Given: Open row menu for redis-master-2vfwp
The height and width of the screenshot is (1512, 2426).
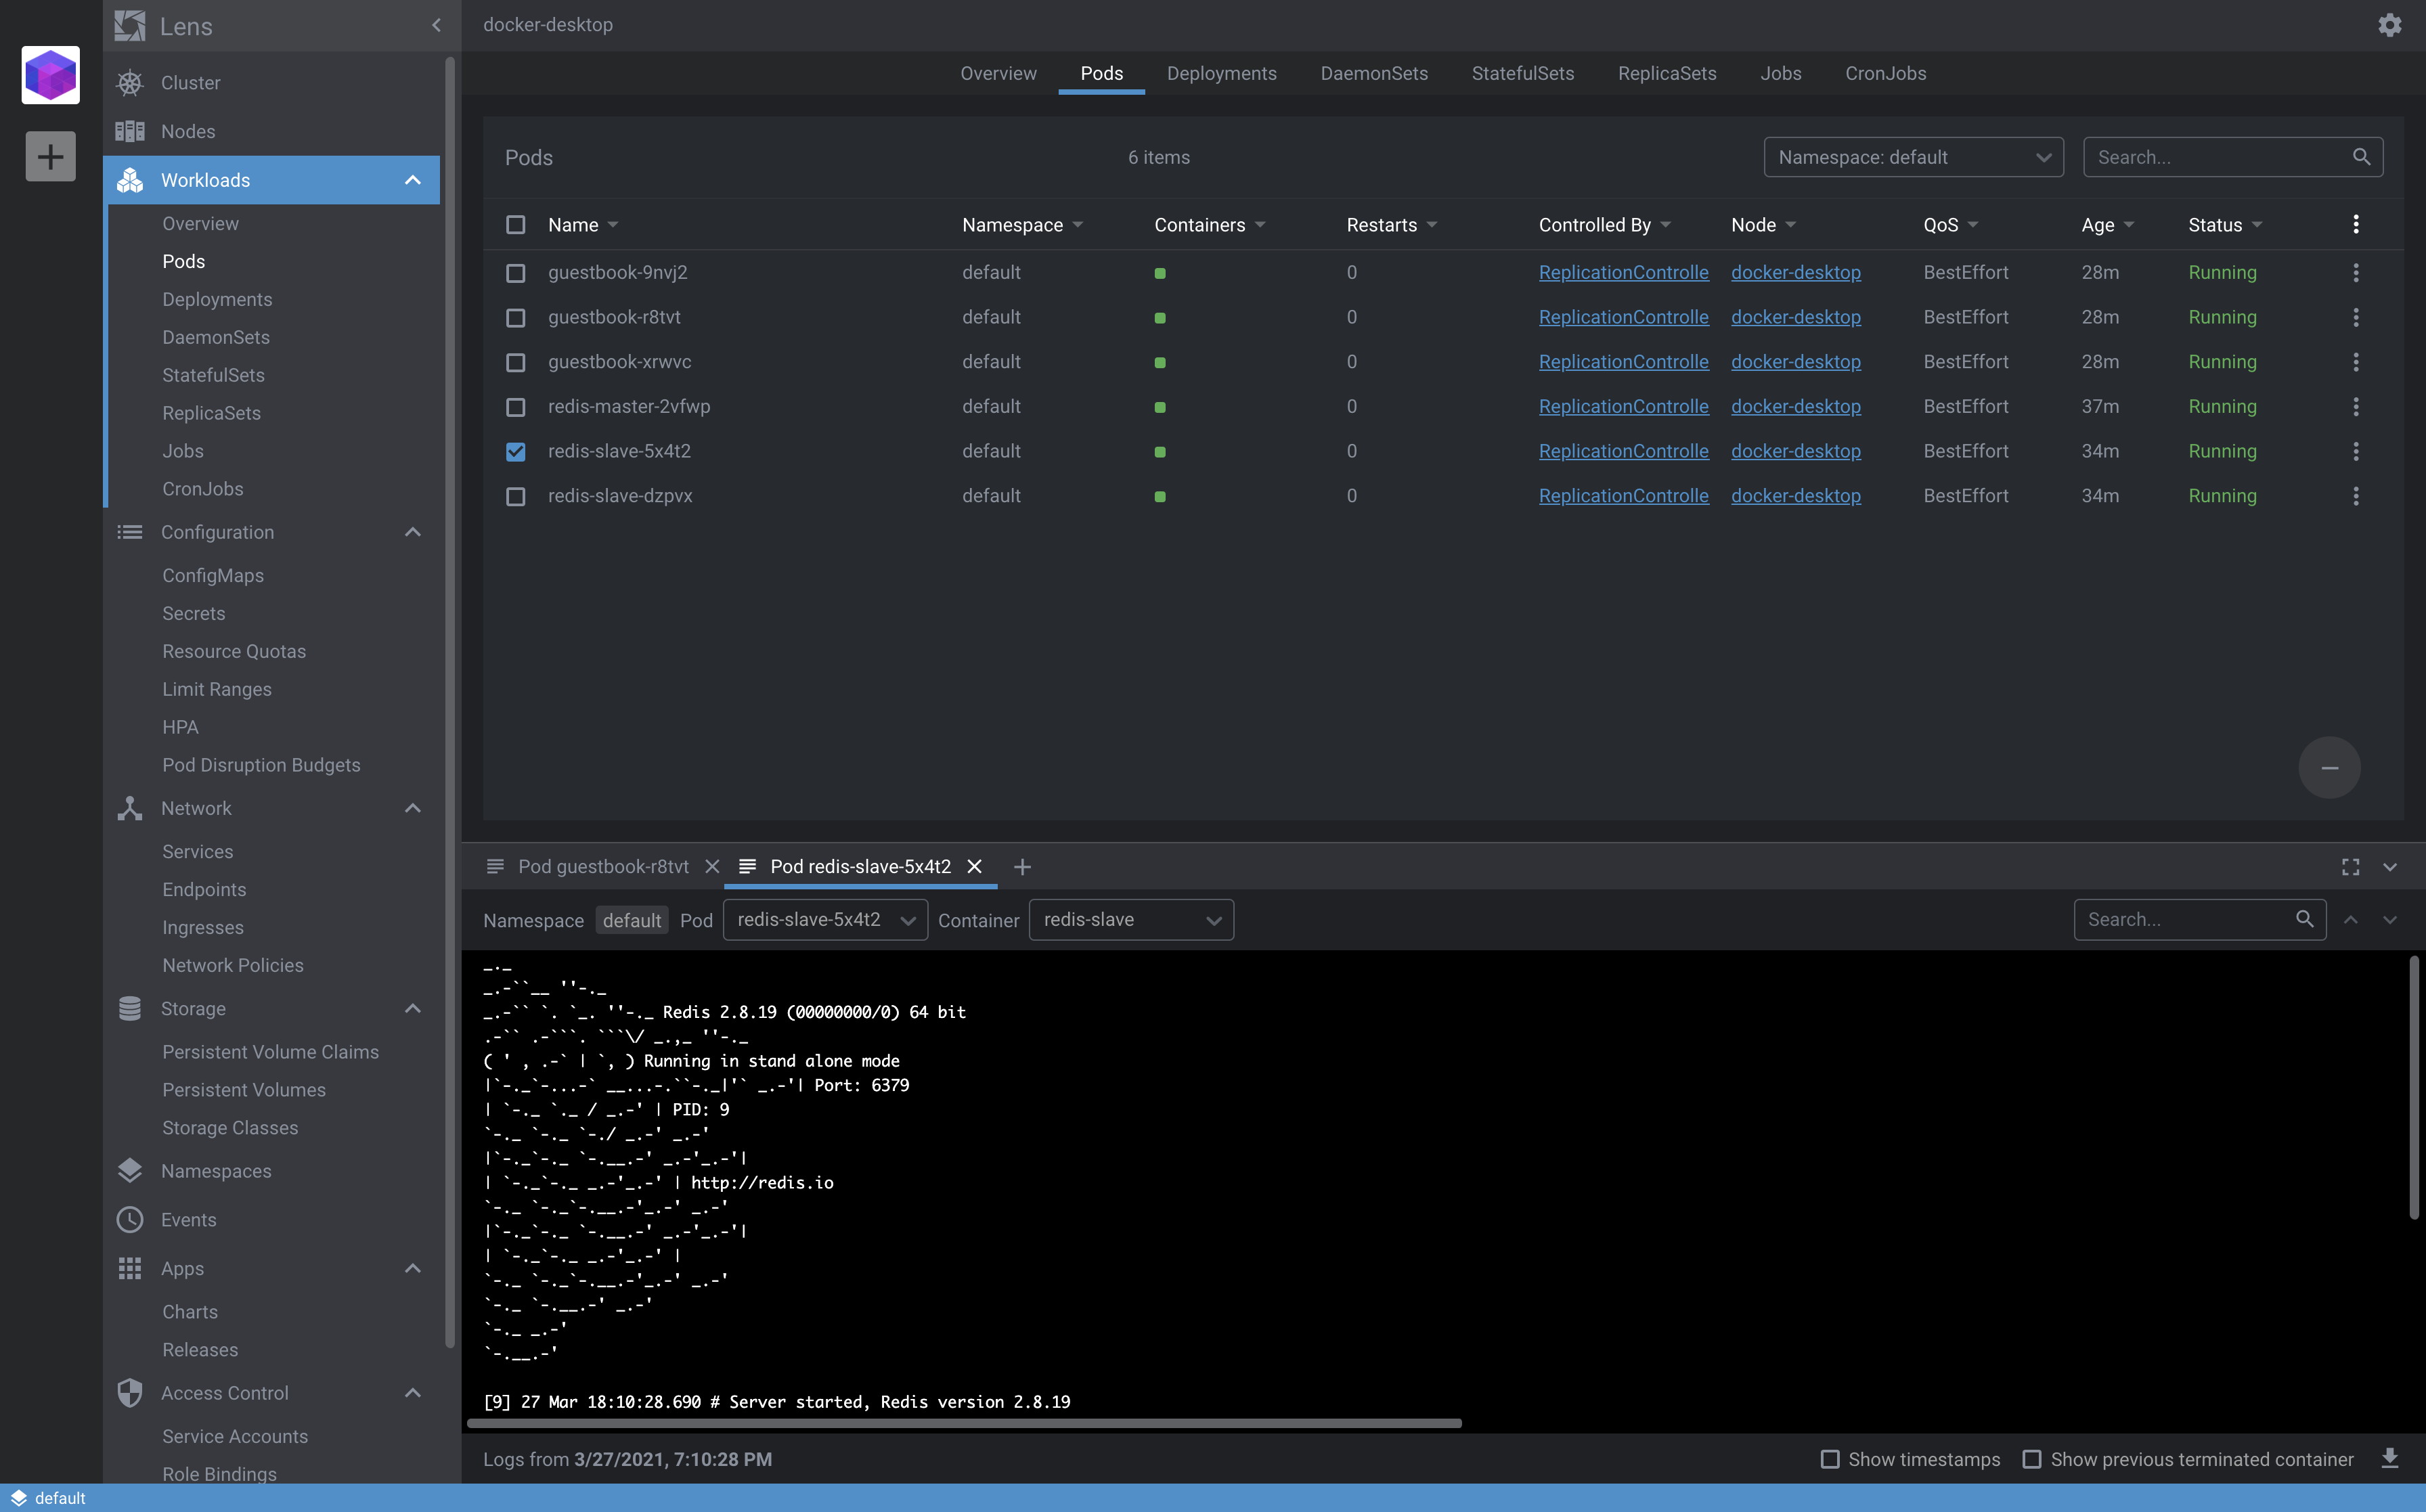Looking at the screenshot, I should tap(2355, 407).
